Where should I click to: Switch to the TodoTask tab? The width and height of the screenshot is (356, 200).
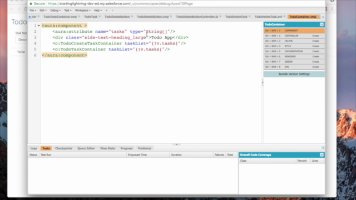point(91,17)
